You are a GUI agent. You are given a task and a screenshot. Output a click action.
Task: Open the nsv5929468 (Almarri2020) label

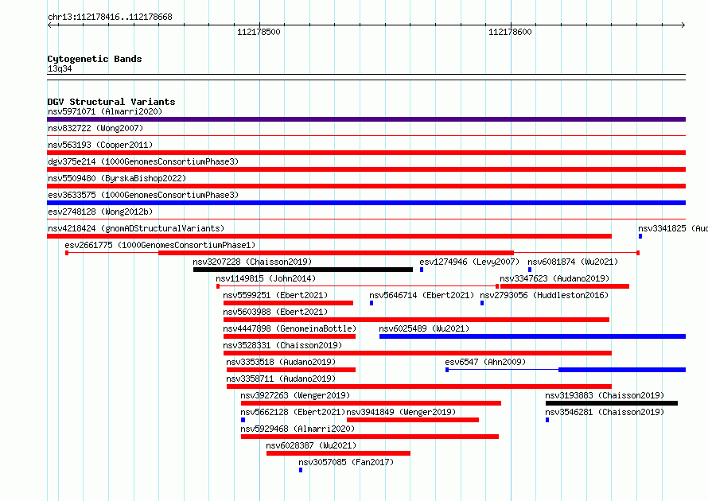[298, 429]
